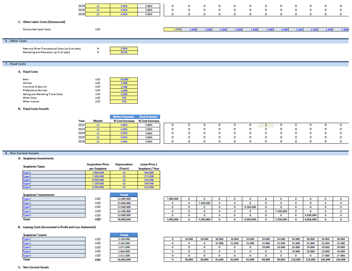Select 2023 Before Scenario % Cost Increase cell
This screenshot has width=352, height=271.
coord(124,129)
